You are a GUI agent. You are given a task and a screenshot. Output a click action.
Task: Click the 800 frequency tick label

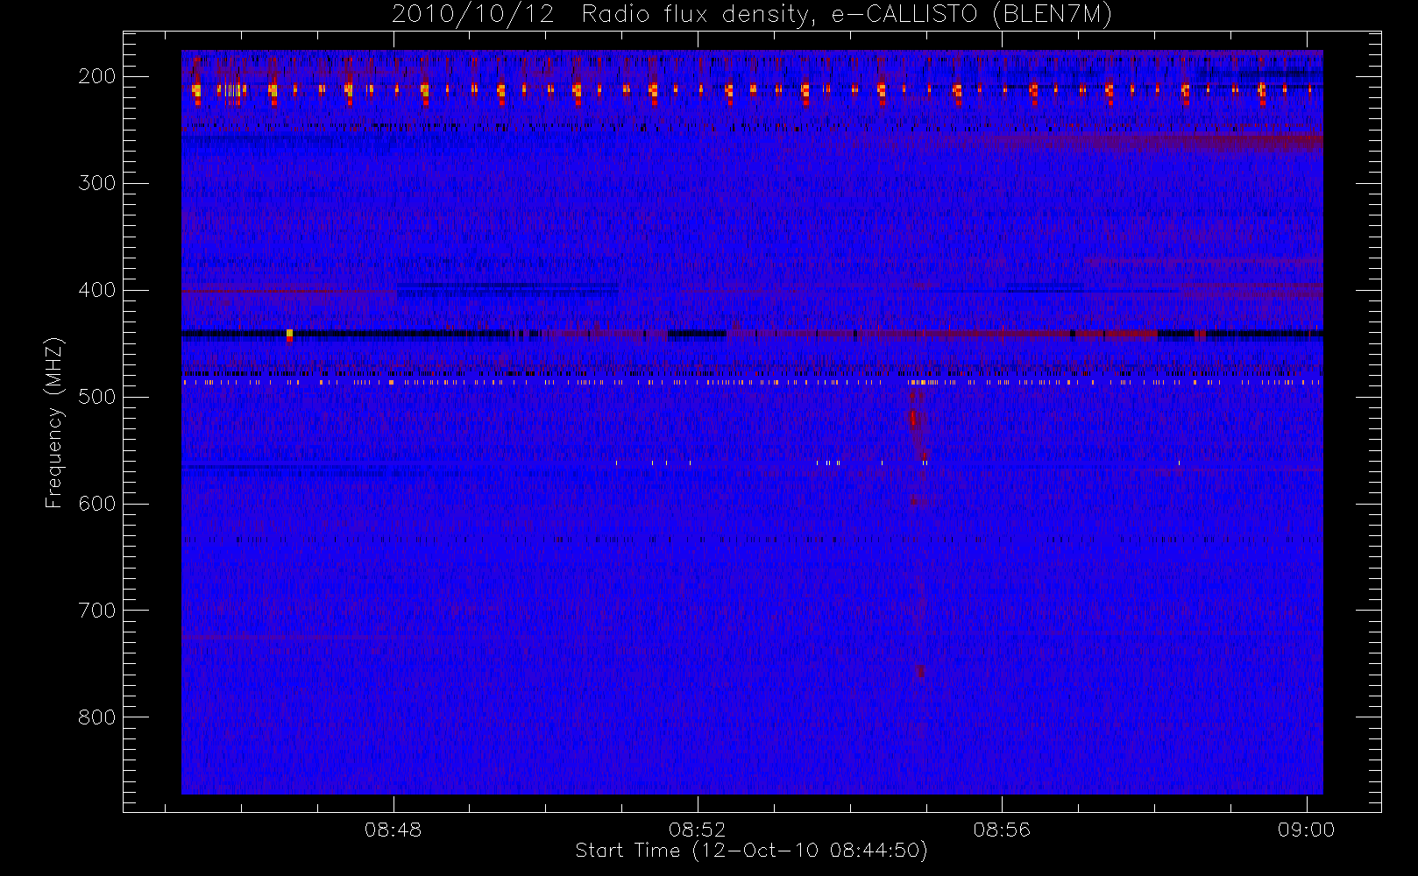97,717
